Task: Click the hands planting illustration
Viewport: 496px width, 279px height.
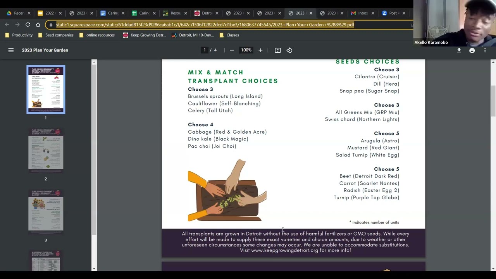Action: point(227,190)
